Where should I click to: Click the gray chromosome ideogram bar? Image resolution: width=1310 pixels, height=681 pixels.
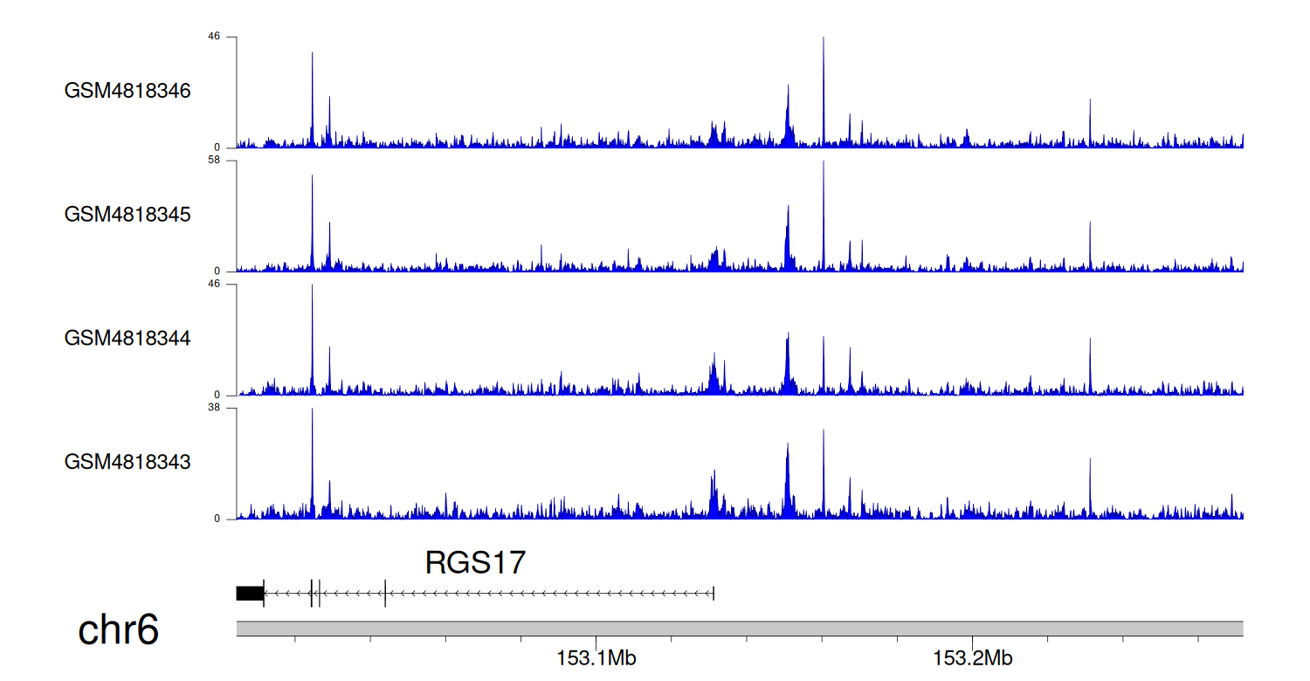(739, 629)
